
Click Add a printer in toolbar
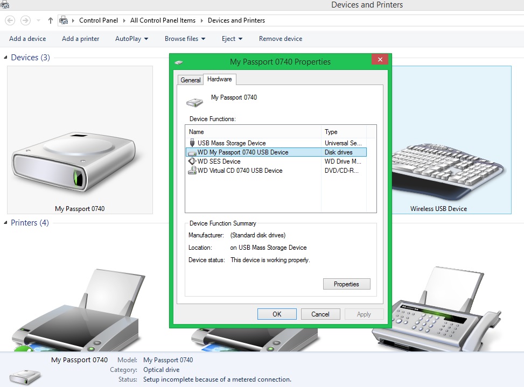tap(80, 39)
